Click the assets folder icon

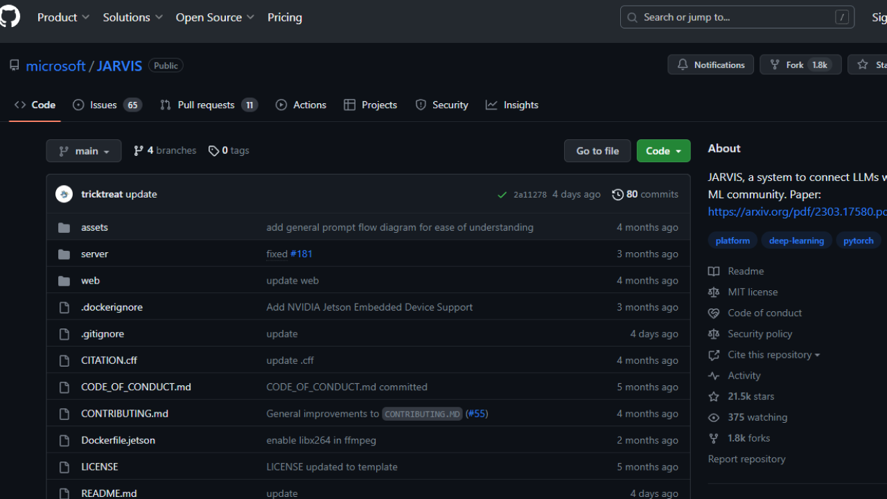click(64, 227)
